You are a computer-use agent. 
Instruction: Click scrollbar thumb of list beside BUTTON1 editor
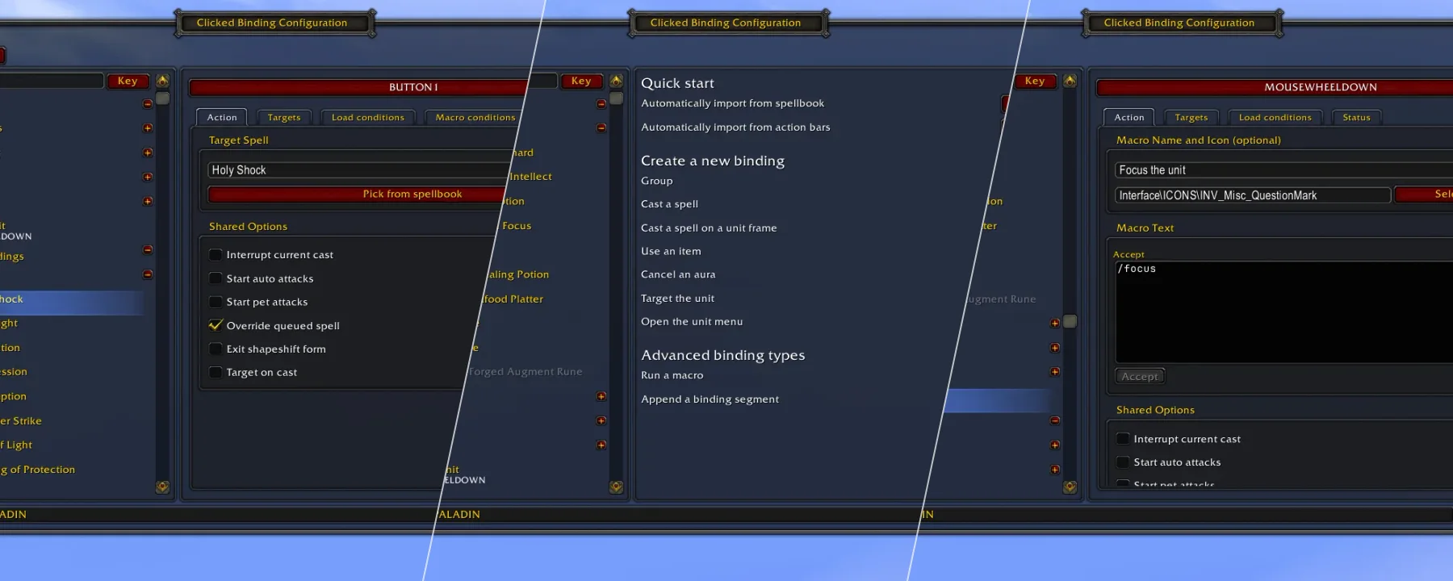click(162, 98)
